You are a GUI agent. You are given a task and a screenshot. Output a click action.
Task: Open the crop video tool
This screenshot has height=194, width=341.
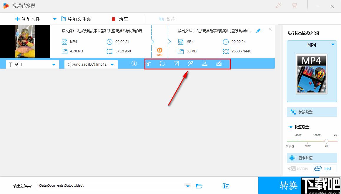point(177,64)
